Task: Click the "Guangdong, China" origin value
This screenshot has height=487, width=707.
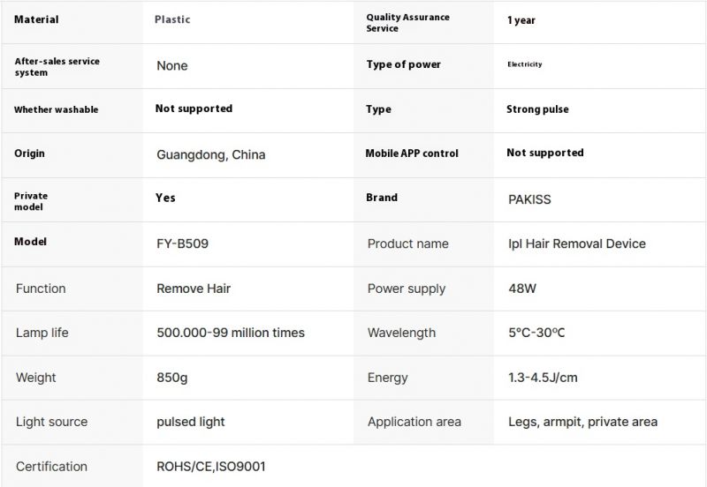Action: click(x=210, y=154)
